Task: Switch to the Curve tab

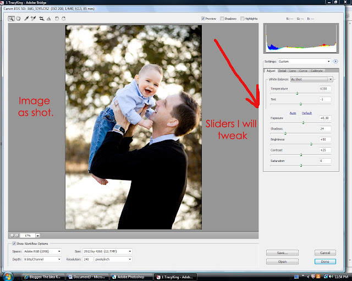Action: point(303,71)
